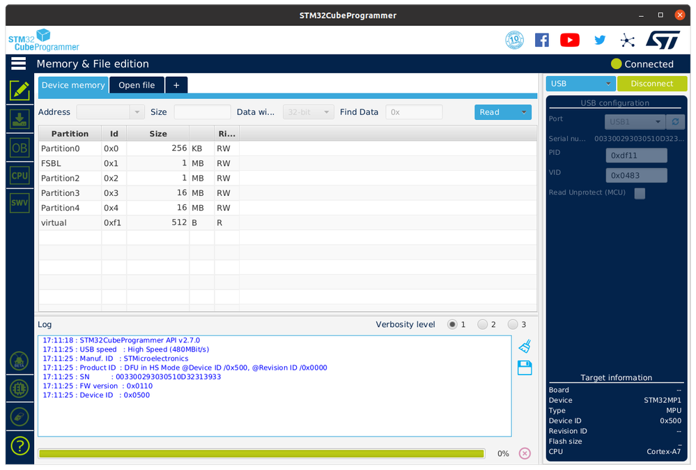Viewport: 696px width, 470px height.
Task: Select the Partition0 row
Action: click(x=288, y=149)
